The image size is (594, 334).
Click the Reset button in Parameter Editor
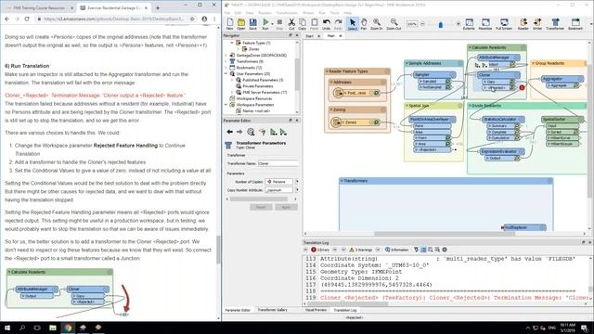(x=261, y=207)
